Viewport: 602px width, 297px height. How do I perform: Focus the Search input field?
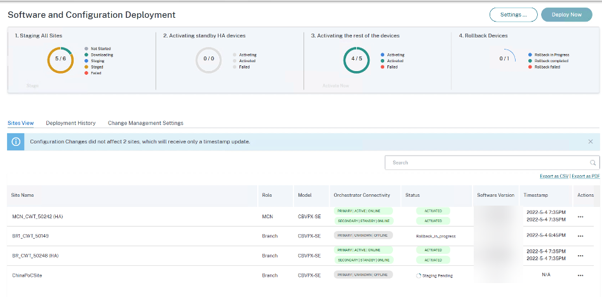tap(492, 162)
